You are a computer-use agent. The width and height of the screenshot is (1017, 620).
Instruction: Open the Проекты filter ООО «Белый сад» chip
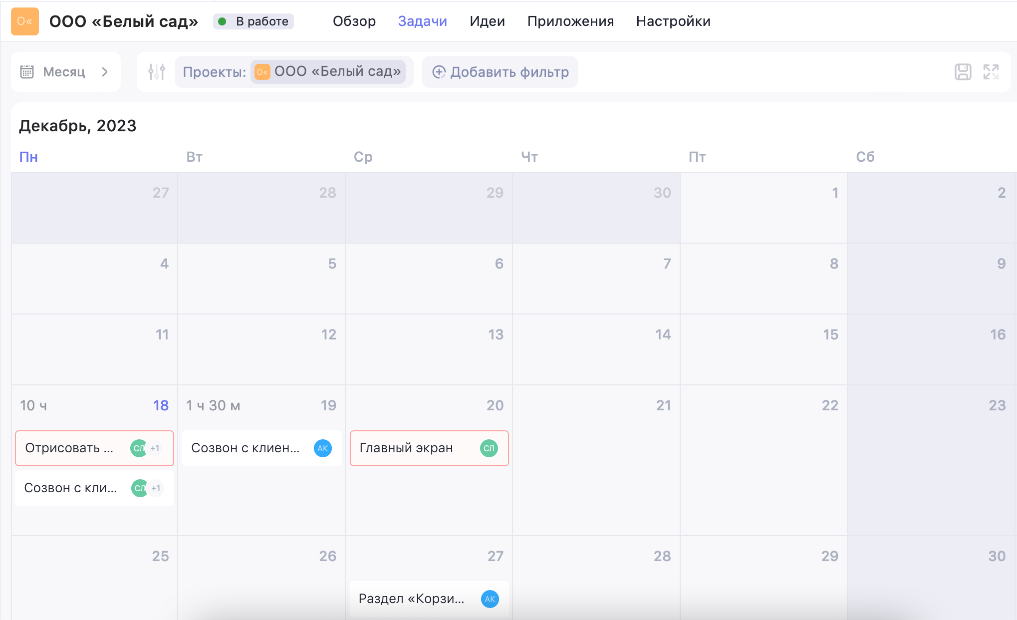(328, 72)
